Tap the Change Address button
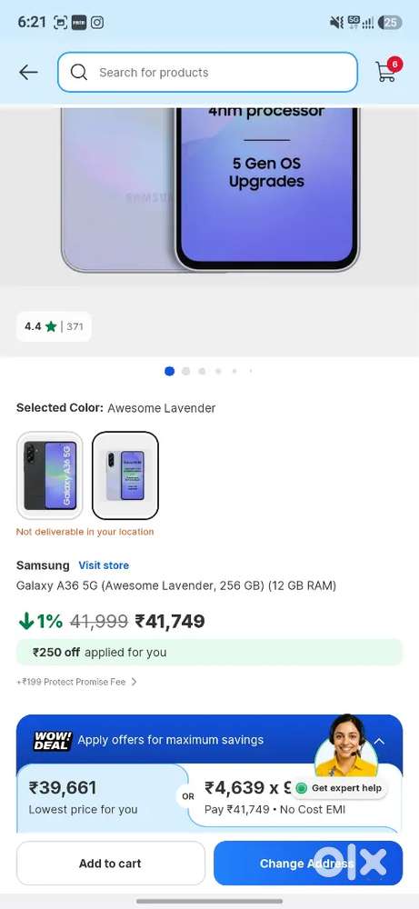 click(308, 864)
